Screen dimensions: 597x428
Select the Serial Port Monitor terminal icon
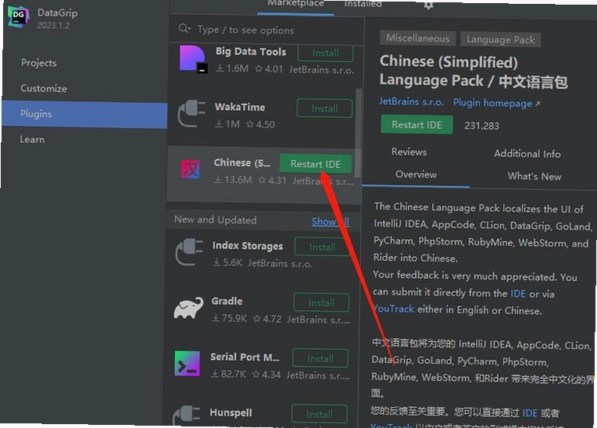(x=187, y=364)
